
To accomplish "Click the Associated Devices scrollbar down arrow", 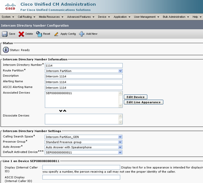I will pyautogui.click(x=120, y=106).
